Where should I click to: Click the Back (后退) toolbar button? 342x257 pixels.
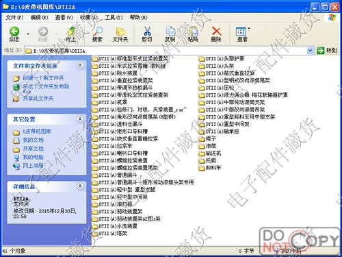pyautogui.click(x=14, y=34)
